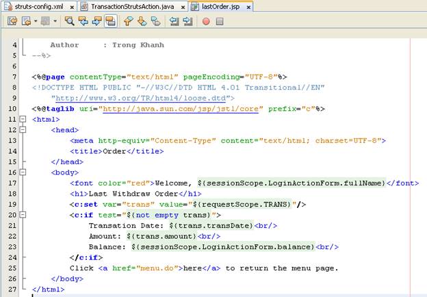
Task: Collapse the html fold at line 11
Action: tap(23, 119)
